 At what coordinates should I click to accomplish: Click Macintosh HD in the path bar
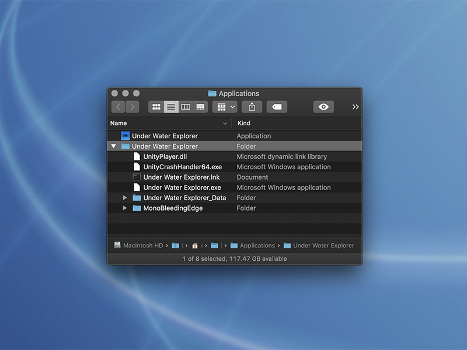[139, 246]
